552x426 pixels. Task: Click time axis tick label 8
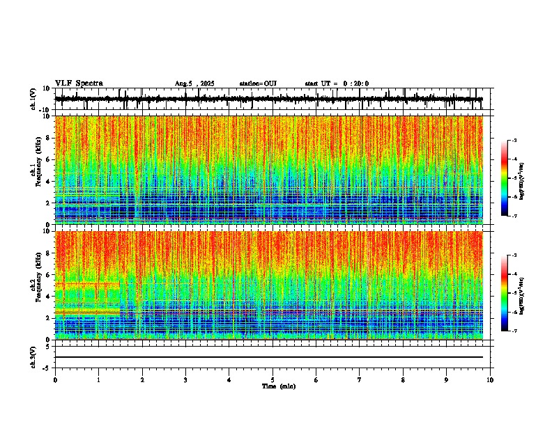403,380
